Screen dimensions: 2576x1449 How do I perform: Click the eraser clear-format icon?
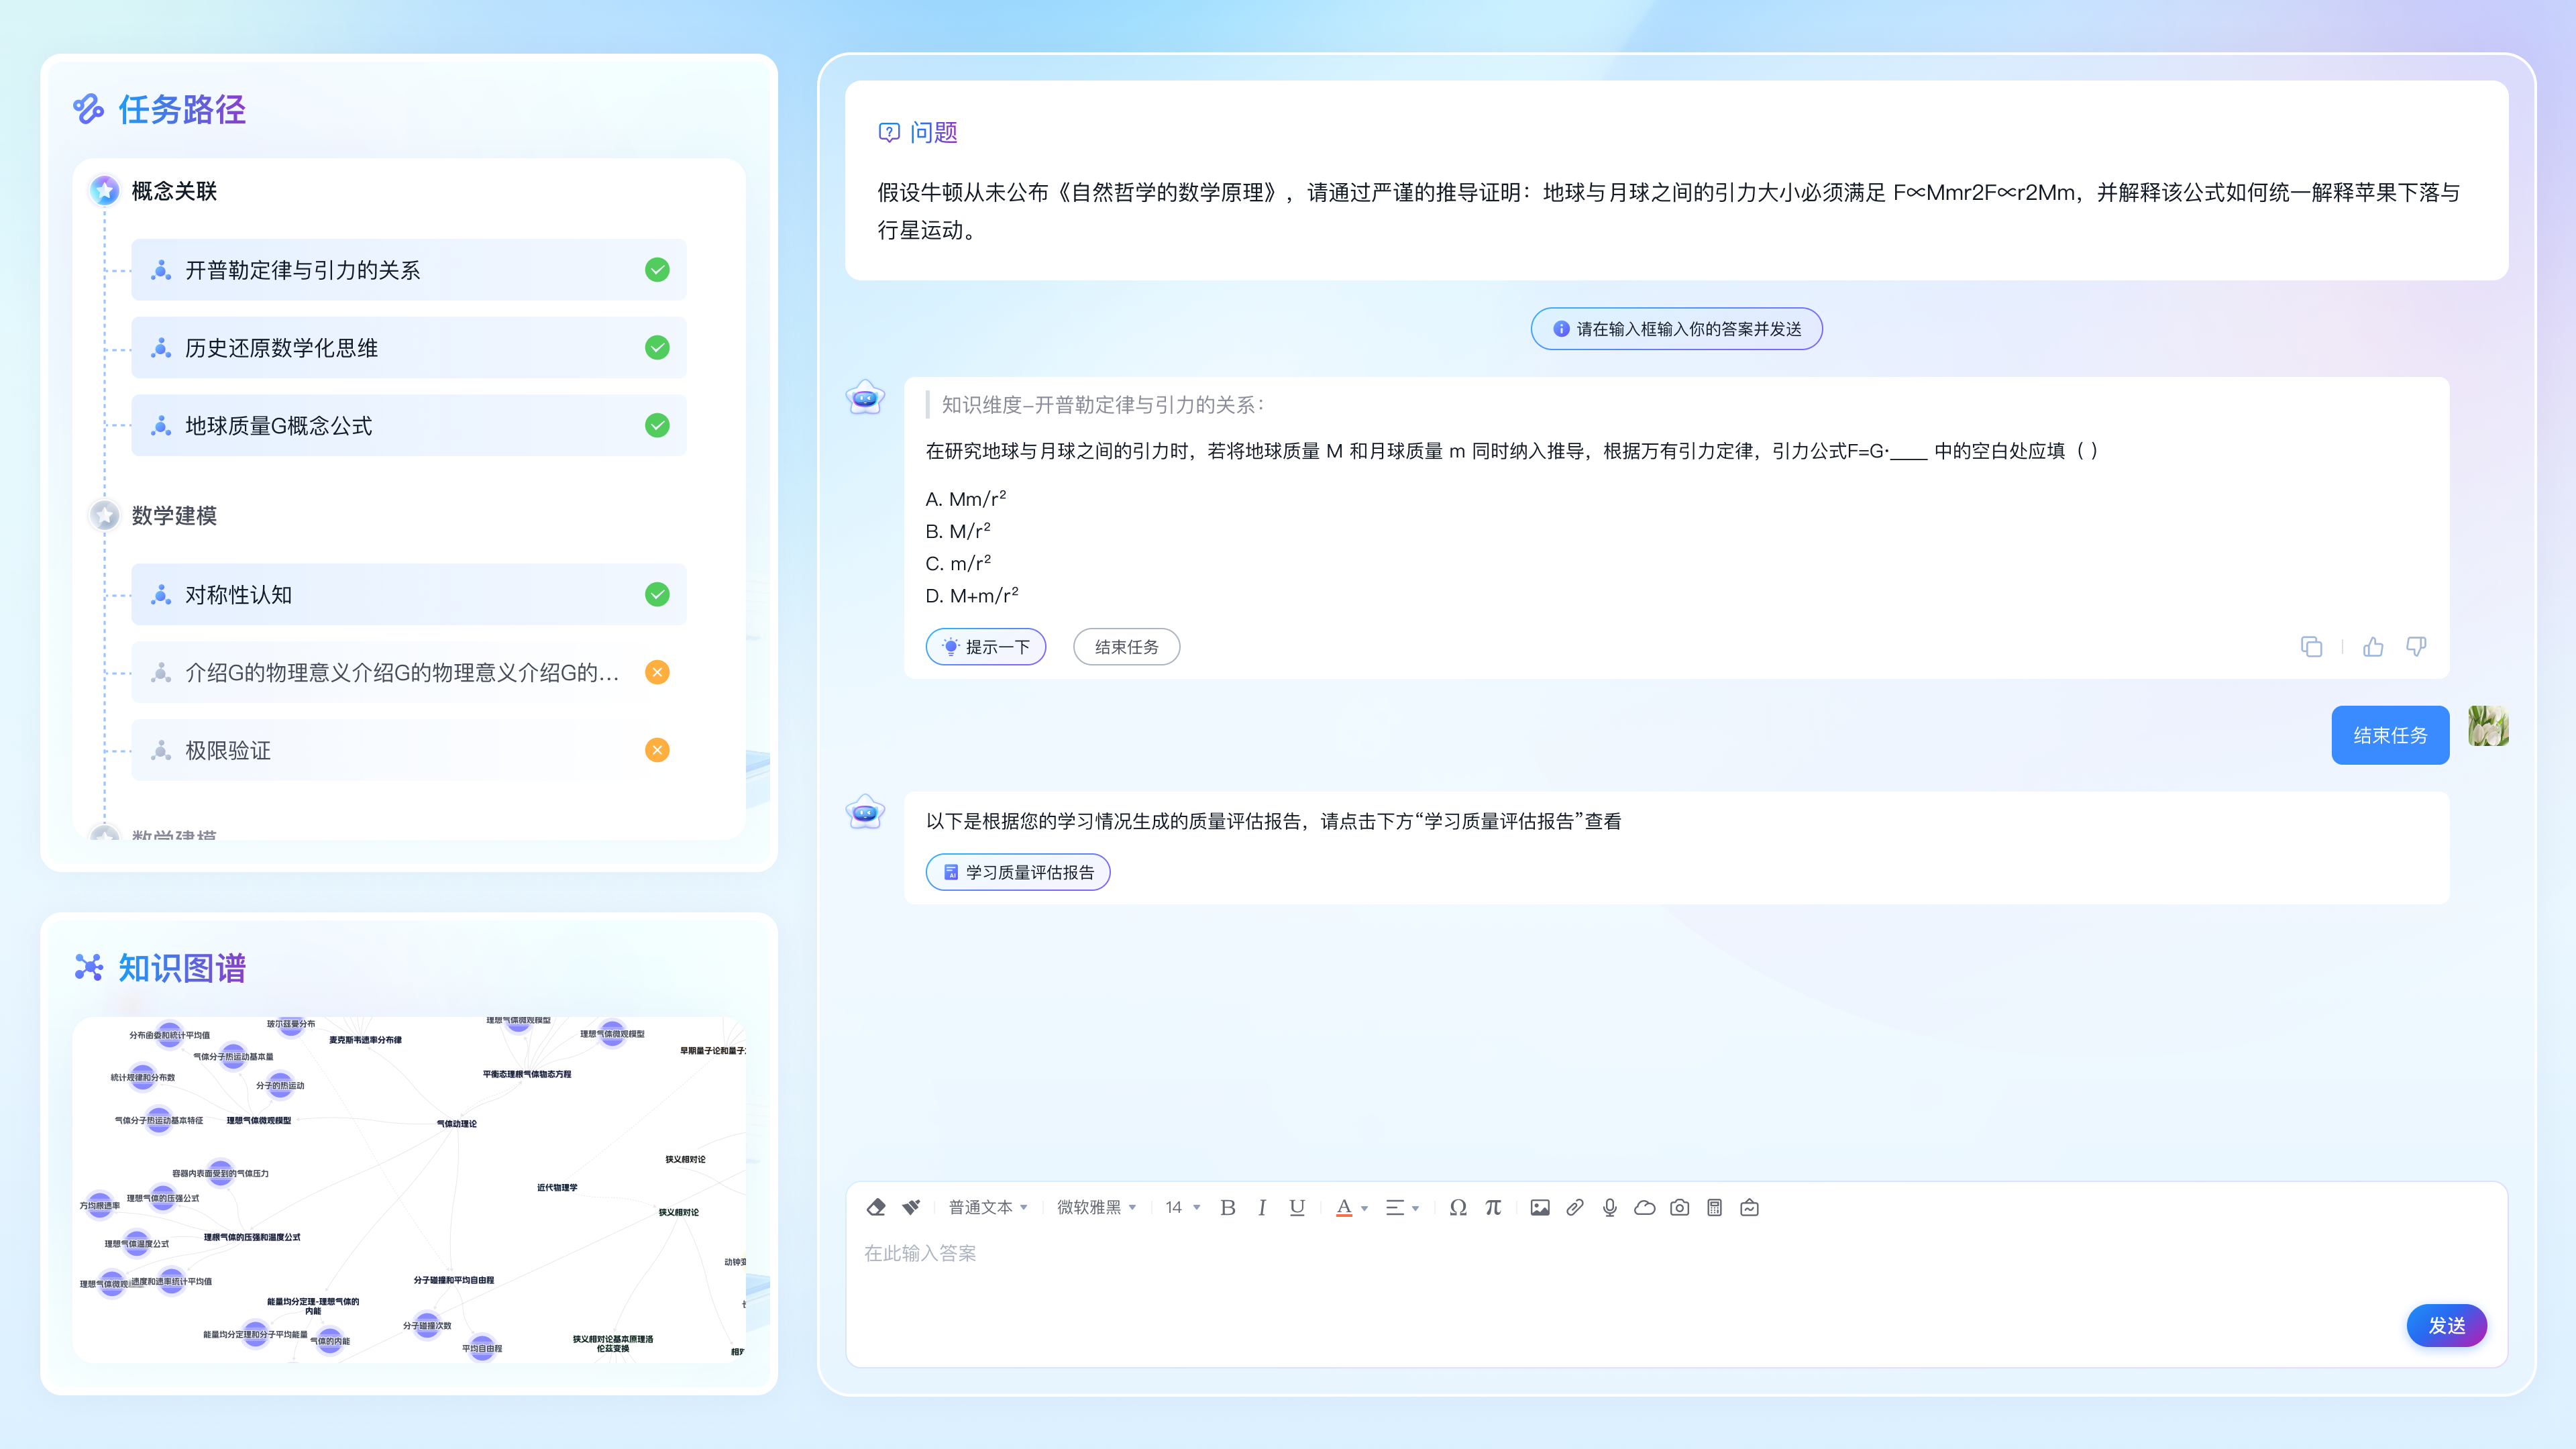click(x=876, y=1207)
